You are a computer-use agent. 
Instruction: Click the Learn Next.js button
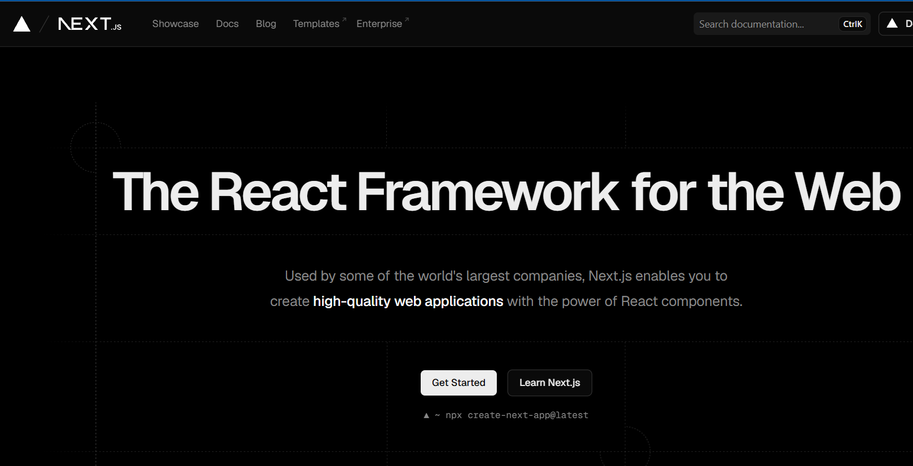pos(550,383)
